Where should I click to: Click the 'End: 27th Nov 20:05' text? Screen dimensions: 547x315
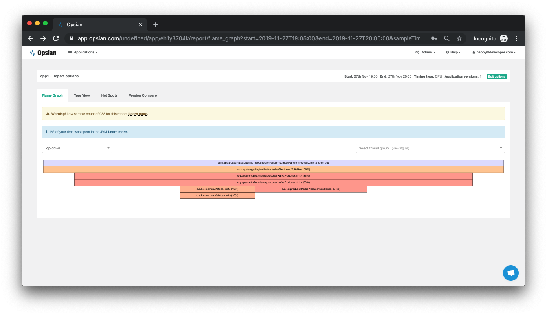click(396, 76)
